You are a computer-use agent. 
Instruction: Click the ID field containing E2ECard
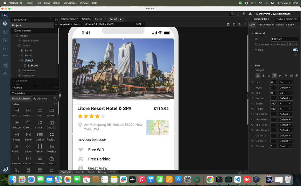coord(285,39)
